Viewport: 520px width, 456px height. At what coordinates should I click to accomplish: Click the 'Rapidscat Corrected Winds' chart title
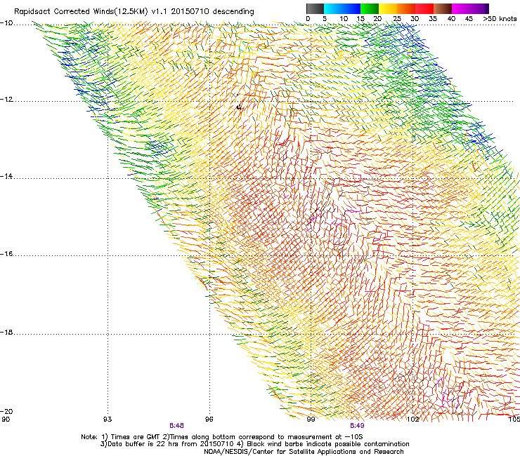click(134, 12)
